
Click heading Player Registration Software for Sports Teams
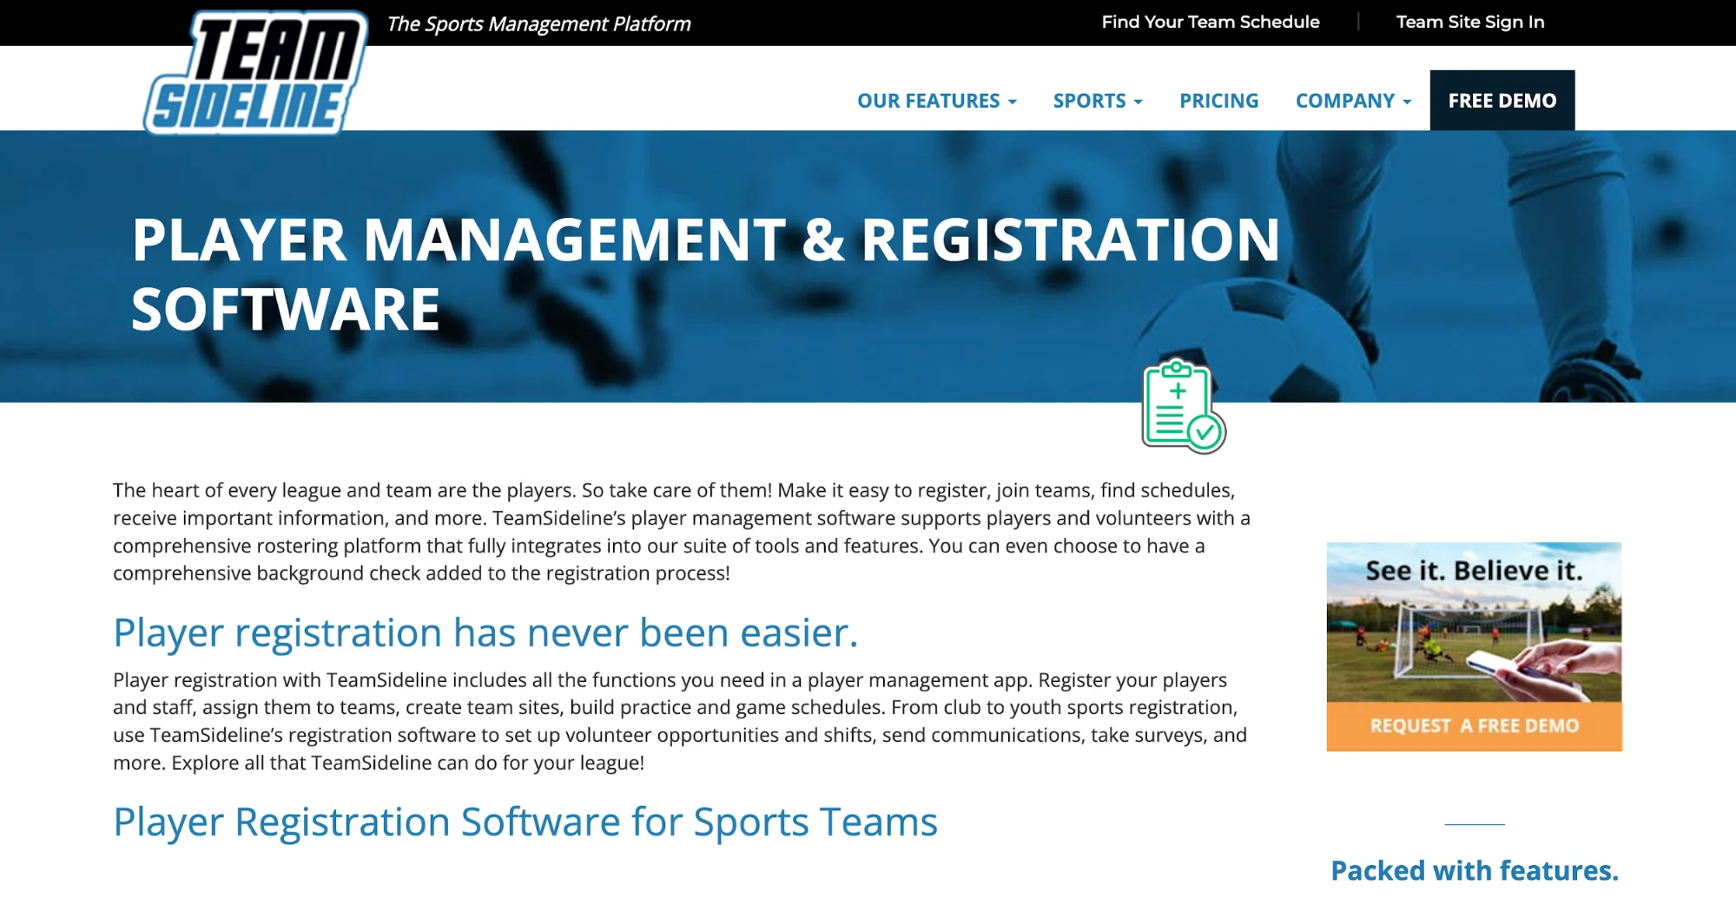pos(525,822)
